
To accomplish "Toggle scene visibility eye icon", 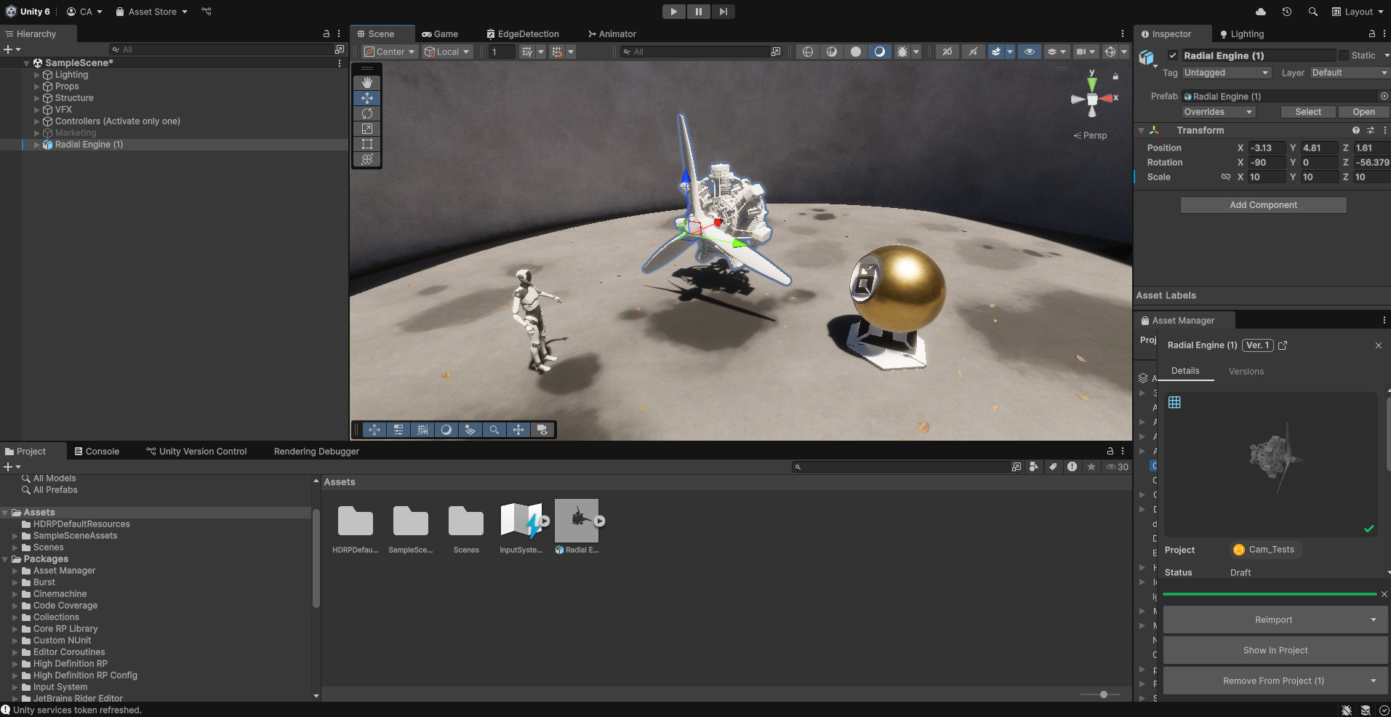I will tap(1029, 52).
